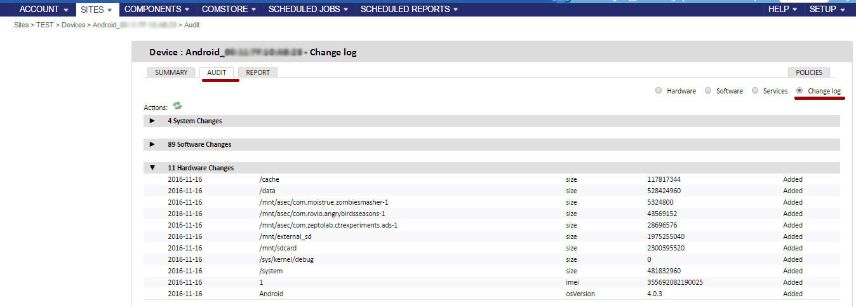Viewport: 856px width, 307px height.
Task: Click the /mnt/external_sd entry
Action: [285, 236]
